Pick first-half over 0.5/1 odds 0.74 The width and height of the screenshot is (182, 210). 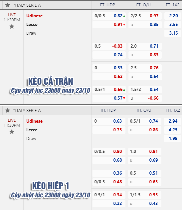(145, 121)
